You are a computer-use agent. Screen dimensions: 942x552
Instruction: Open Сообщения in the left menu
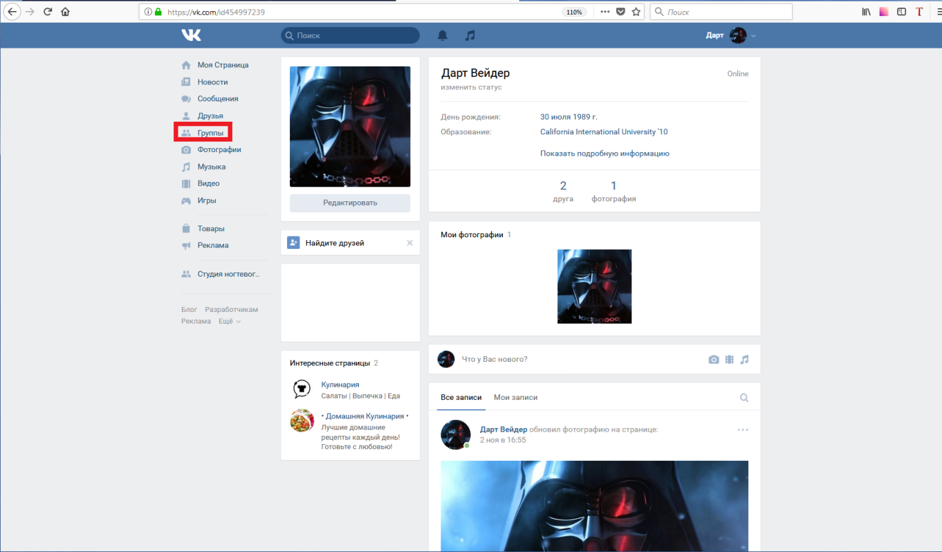217,99
